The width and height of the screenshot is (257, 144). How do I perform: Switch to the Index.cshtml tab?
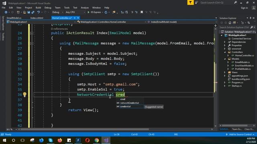coord(37,18)
